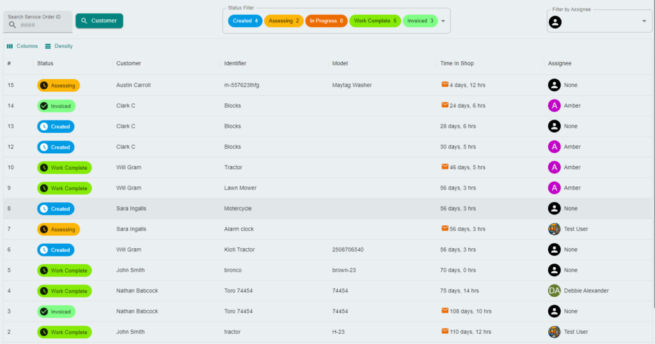Image resolution: width=655 pixels, height=344 pixels.
Task: Sort by the Assignee column header
Action: click(x=560, y=63)
